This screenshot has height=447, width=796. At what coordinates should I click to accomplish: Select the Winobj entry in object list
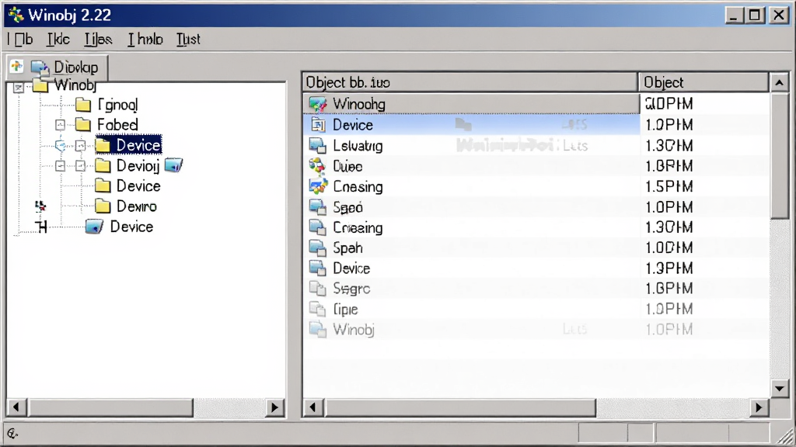pos(354,329)
